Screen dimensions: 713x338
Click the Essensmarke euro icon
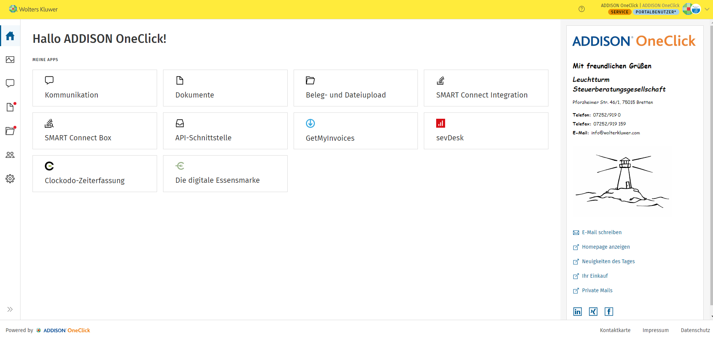(x=180, y=166)
